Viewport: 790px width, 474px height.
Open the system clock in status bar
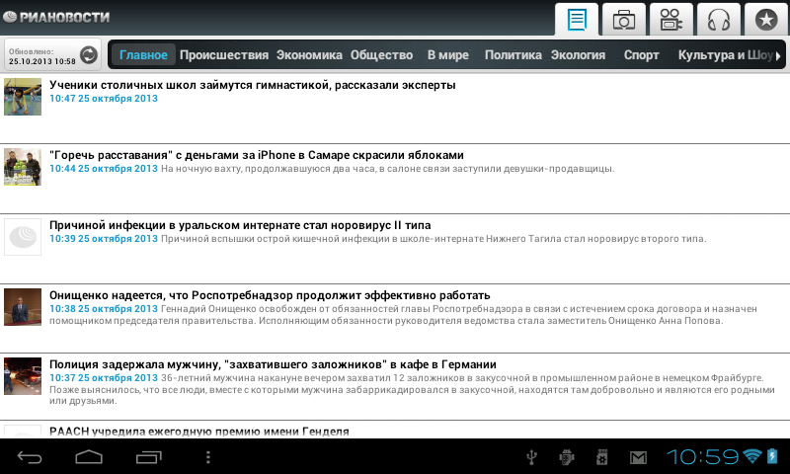(x=702, y=456)
